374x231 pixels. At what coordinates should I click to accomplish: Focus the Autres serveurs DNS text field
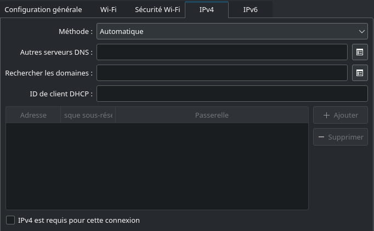tap(222, 52)
